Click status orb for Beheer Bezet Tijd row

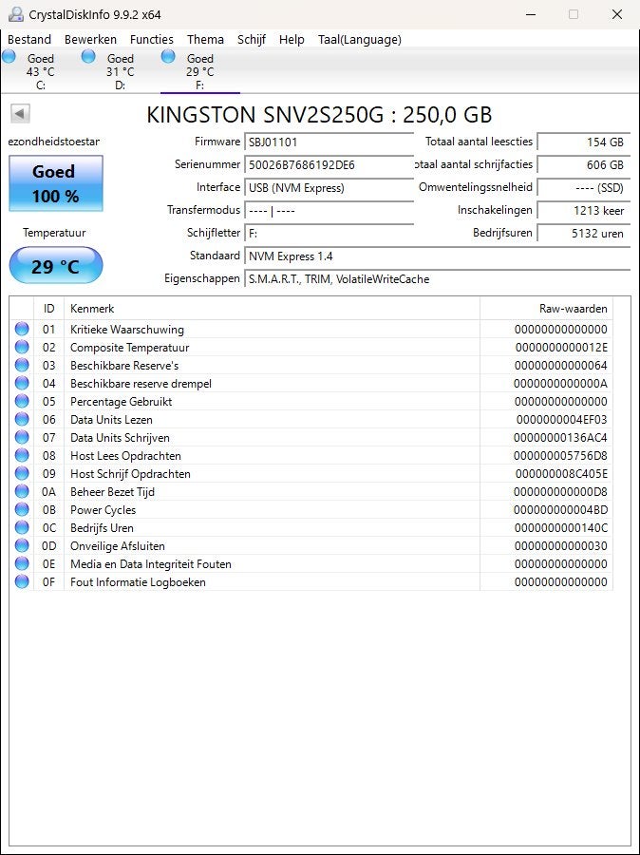point(22,491)
